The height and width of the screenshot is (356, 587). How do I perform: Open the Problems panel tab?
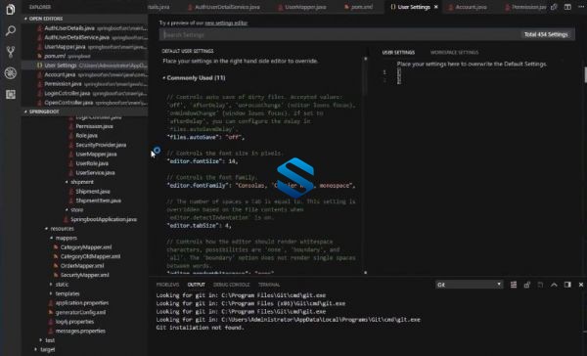click(x=167, y=285)
